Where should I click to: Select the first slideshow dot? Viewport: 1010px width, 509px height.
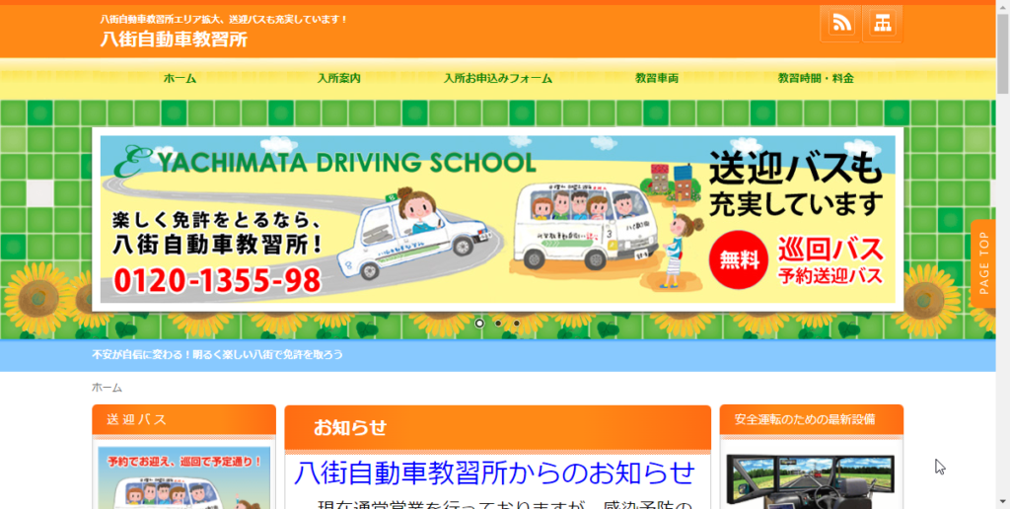pos(479,324)
